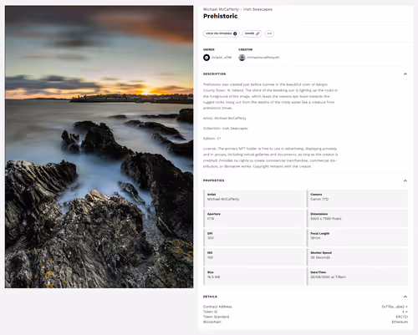Screen dimensions: 418x335
Task: Click the 'Artist: Michael McCafferty' description line
Action: point(225,118)
